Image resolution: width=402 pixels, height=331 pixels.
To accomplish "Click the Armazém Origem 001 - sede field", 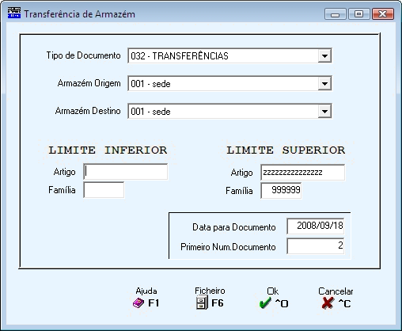I will (x=229, y=84).
